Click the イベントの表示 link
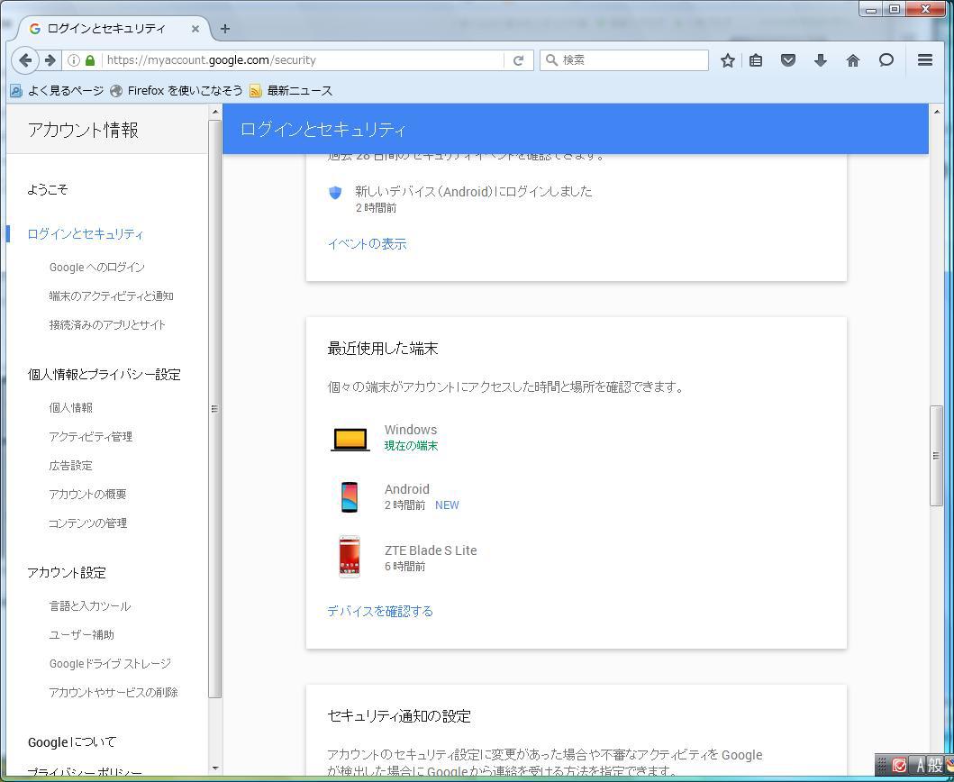The width and height of the screenshot is (954, 782). click(x=367, y=243)
